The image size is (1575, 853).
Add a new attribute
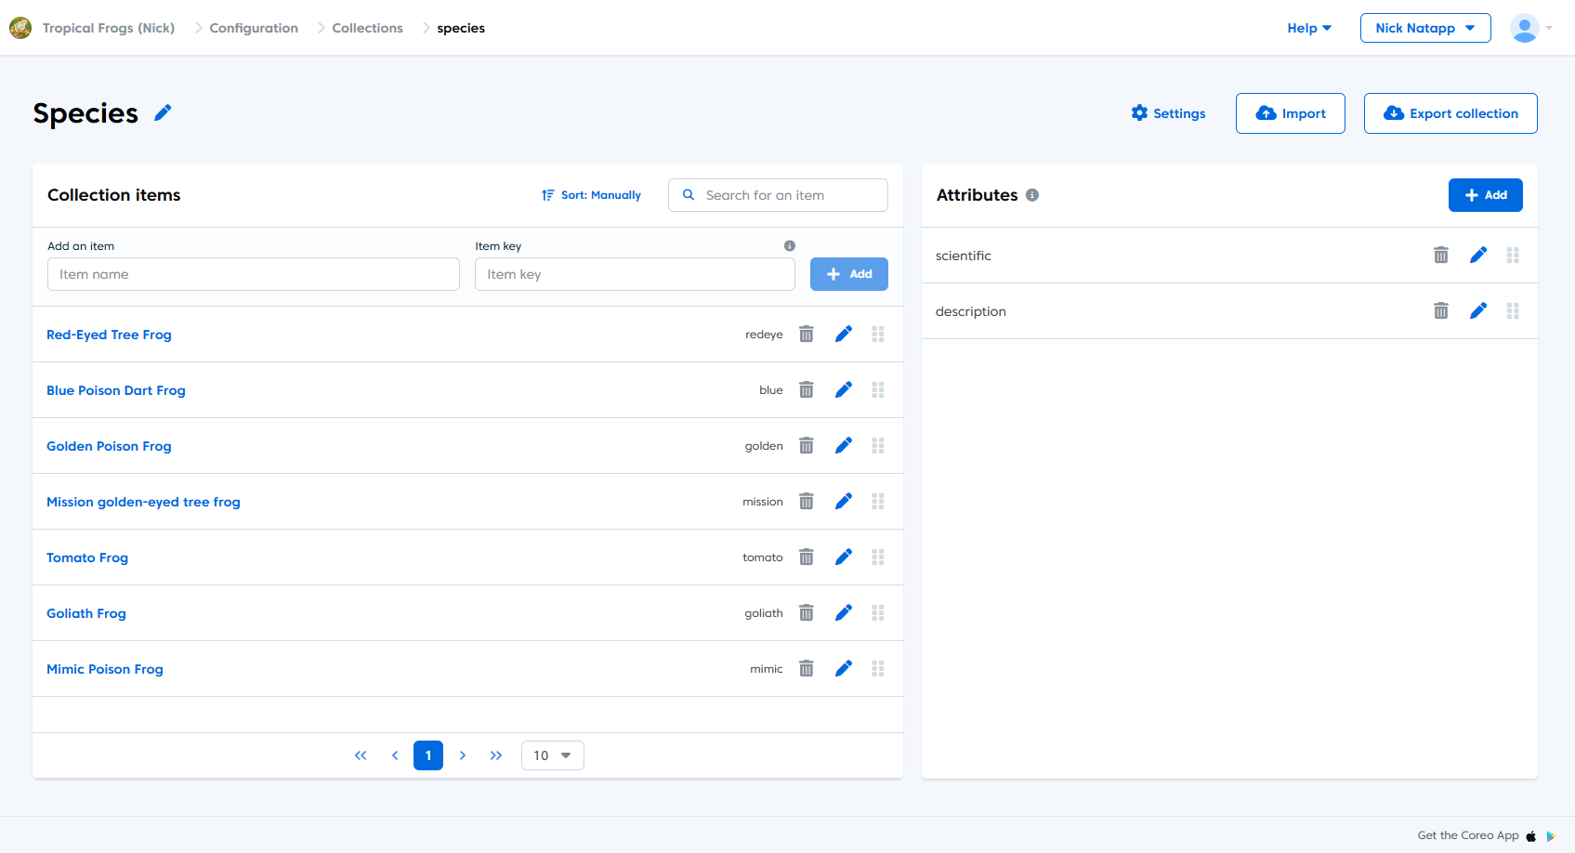1486,195
